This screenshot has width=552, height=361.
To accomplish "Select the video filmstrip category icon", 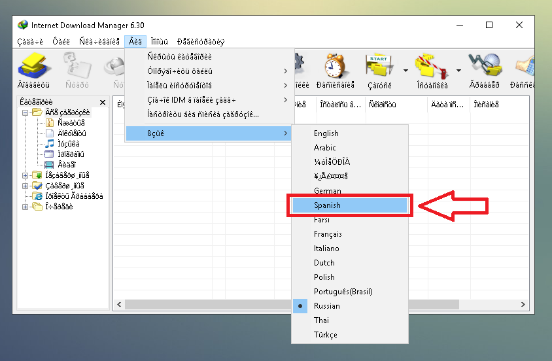I will point(49,165).
